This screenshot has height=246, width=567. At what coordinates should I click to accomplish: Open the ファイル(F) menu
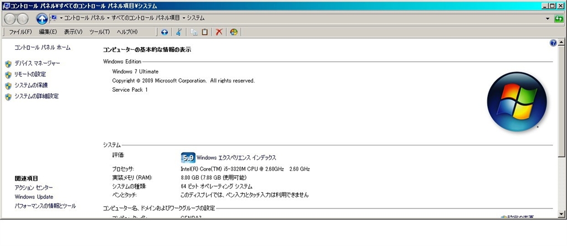click(x=20, y=32)
